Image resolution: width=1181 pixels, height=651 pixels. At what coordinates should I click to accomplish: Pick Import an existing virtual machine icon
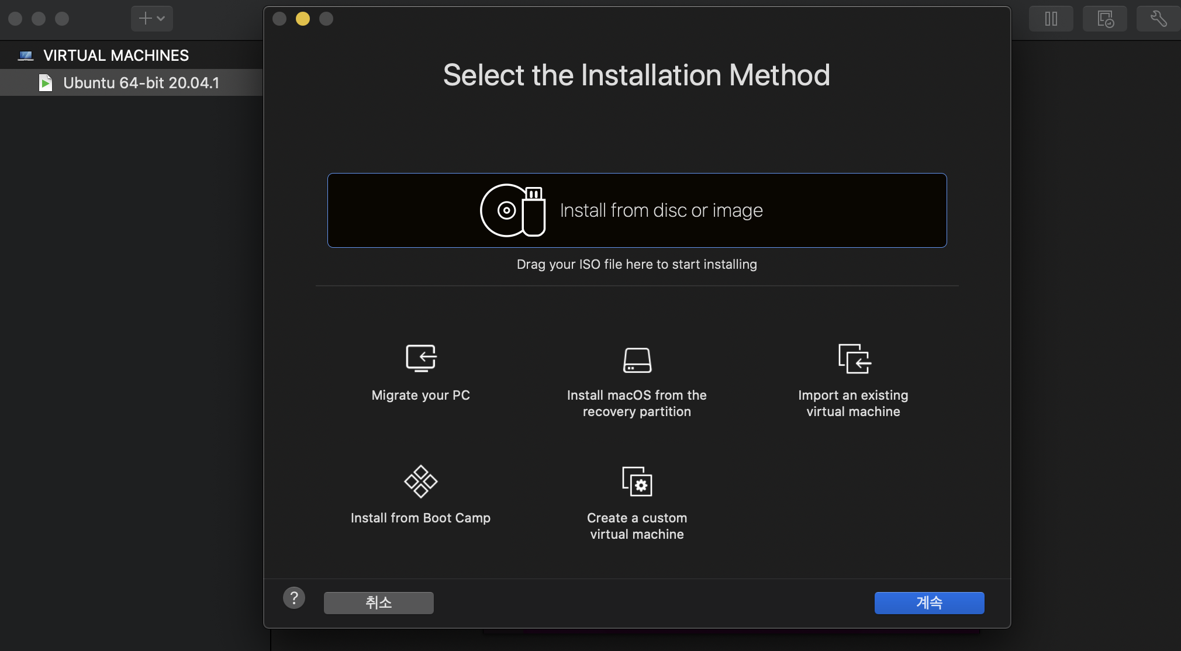pyautogui.click(x=854, y=358)
